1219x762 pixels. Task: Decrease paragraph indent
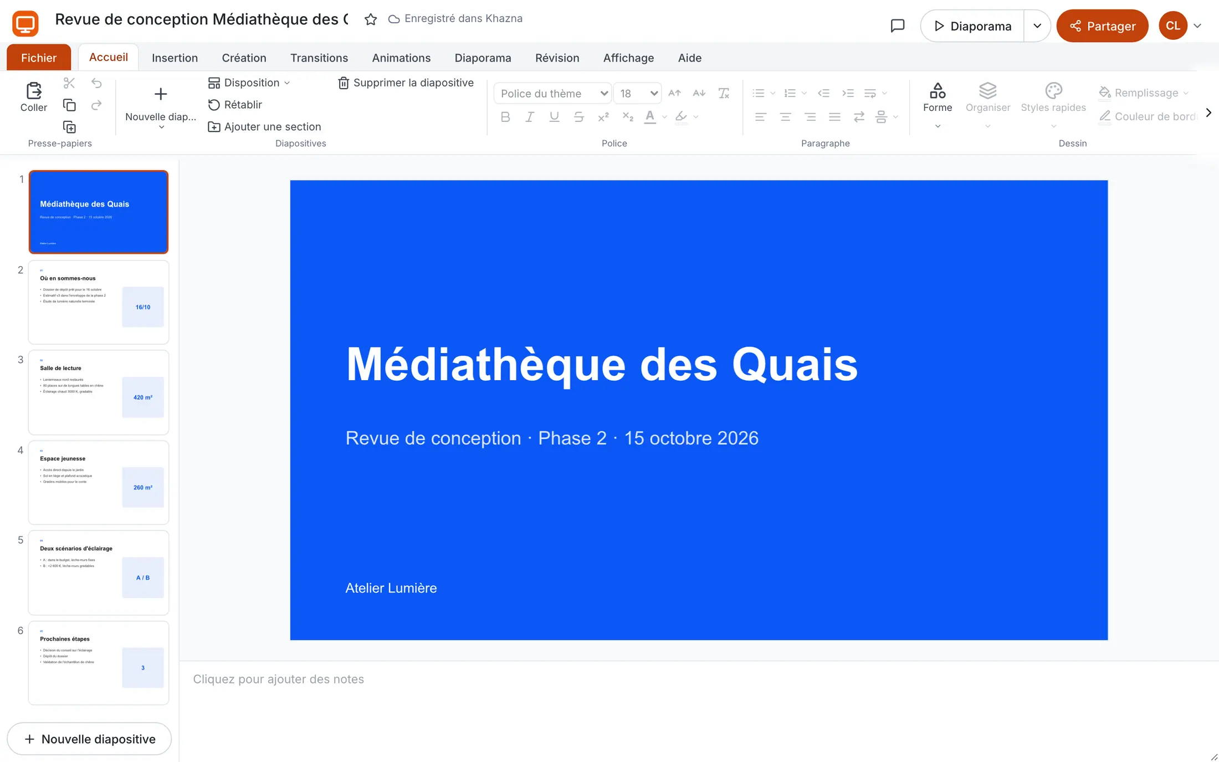pos(823,93)
